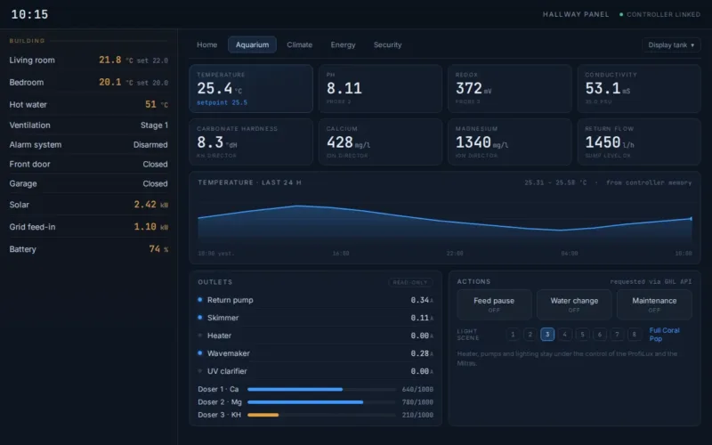This screenshot has height=445, width=712.
Task: Open the pH 8.11 card
Action: coord(380,88)
